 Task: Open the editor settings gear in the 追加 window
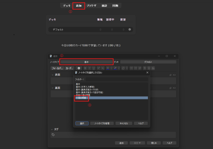point(79,68)
